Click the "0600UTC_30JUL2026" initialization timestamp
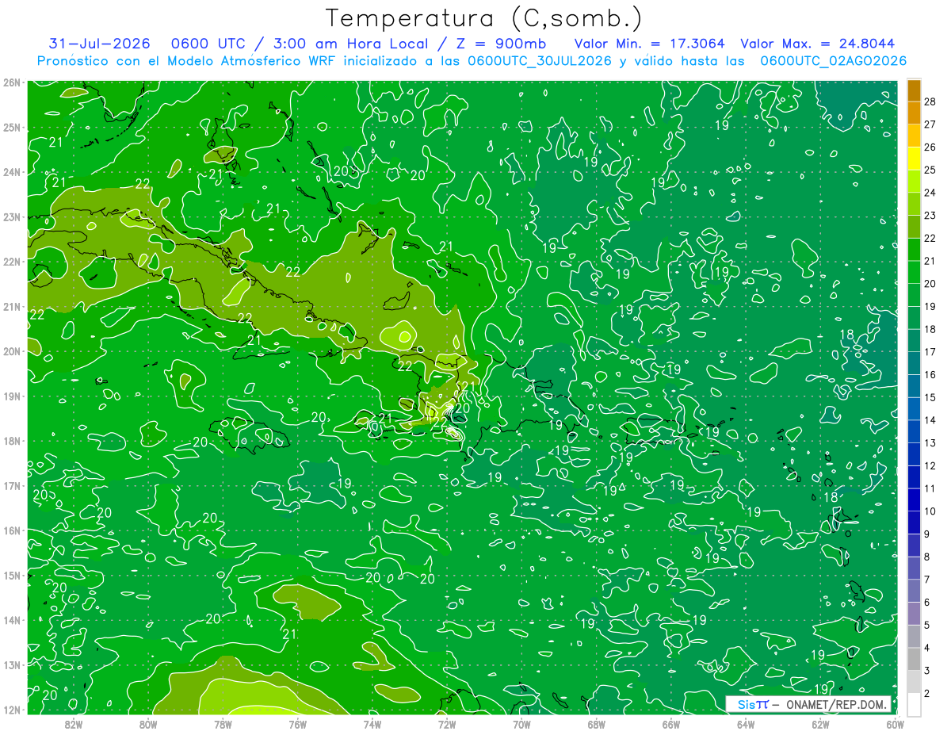 click(540, 61)
